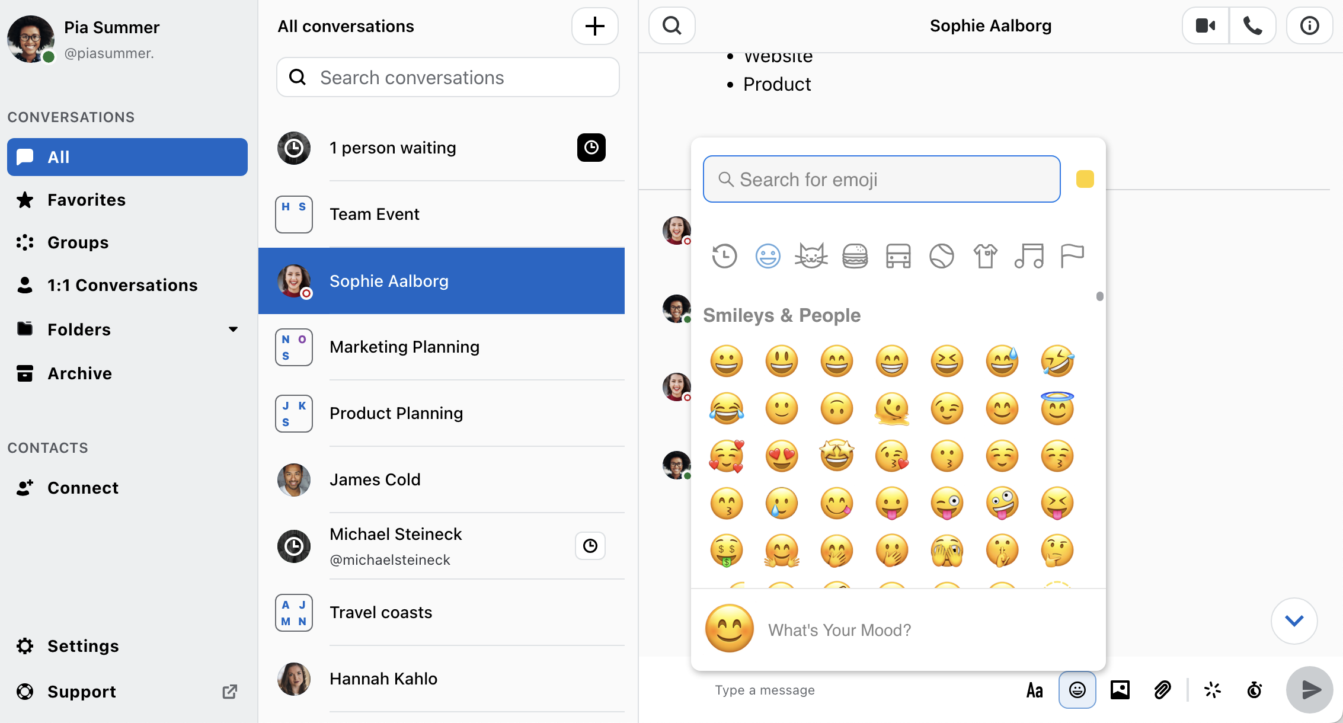The width and height of the screenshot is (1343, 723).
Task: Open the conversation info panel
Action: click(1309, 25)
